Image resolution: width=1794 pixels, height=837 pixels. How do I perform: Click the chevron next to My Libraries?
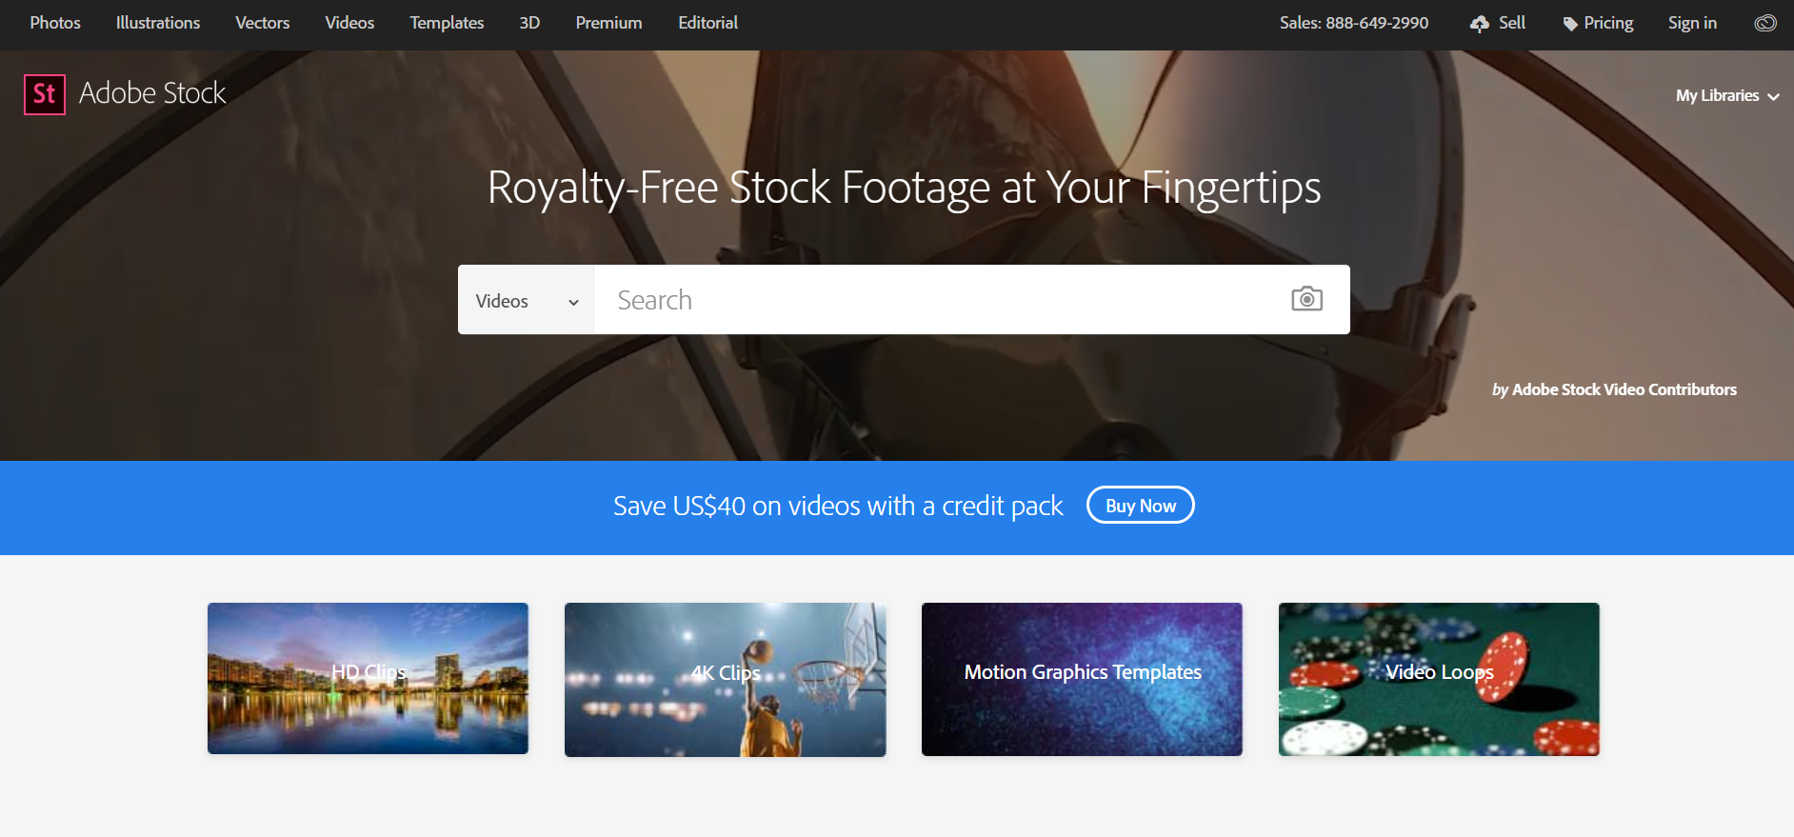tap(1773, 97)
